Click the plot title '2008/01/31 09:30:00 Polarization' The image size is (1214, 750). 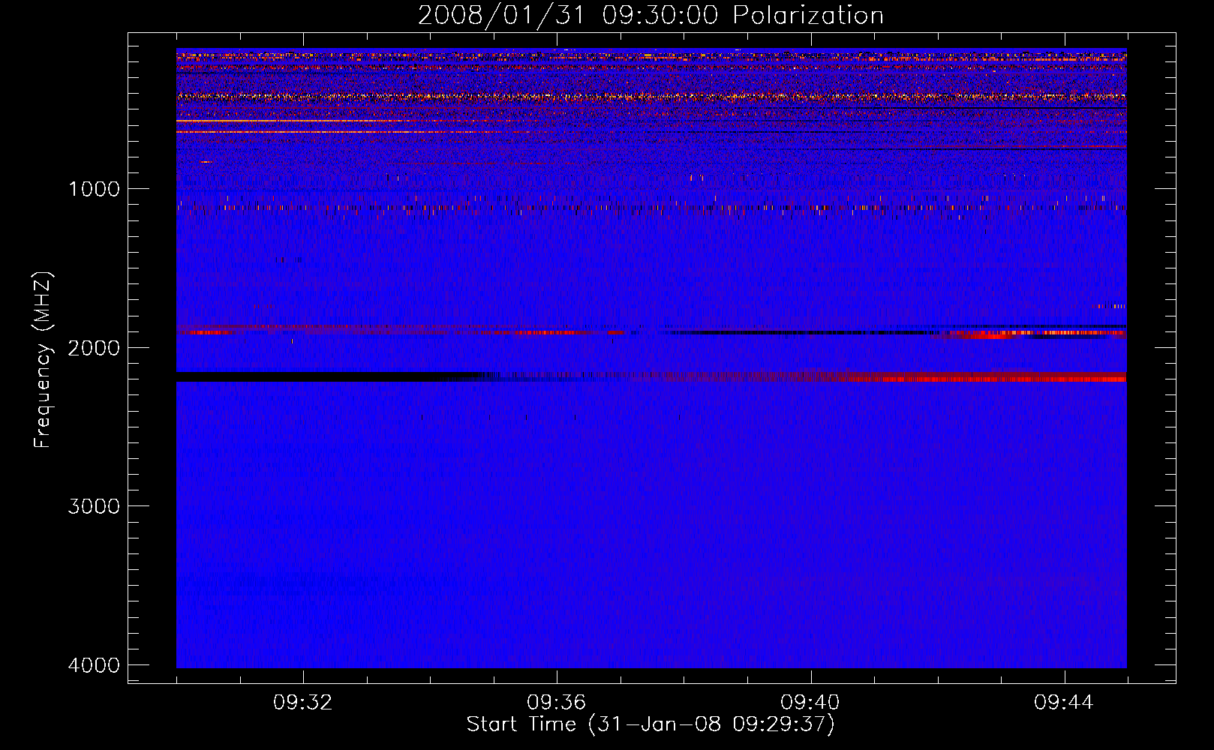(651, 16)
